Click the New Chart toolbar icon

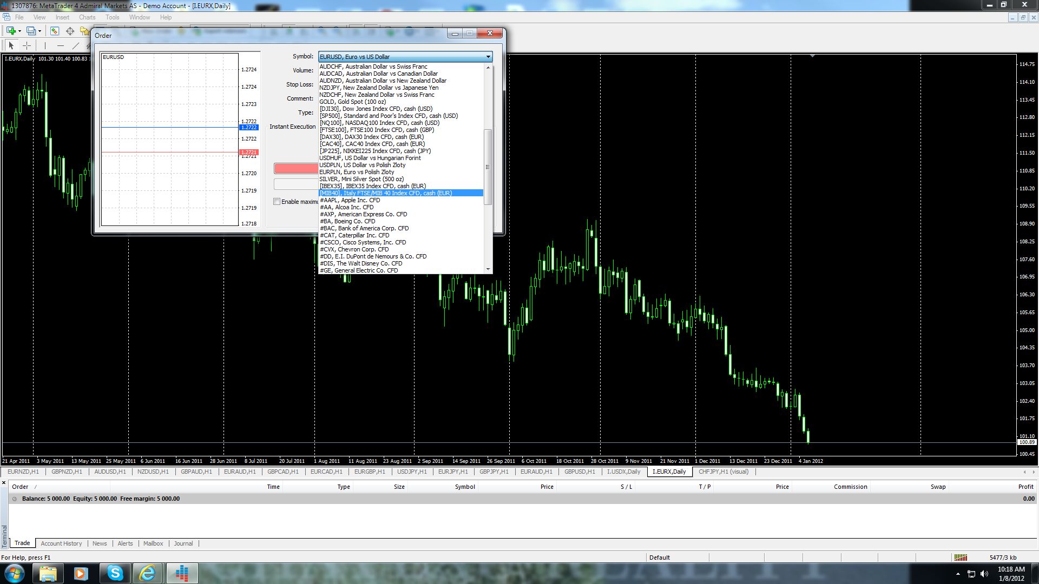(10, 31)
